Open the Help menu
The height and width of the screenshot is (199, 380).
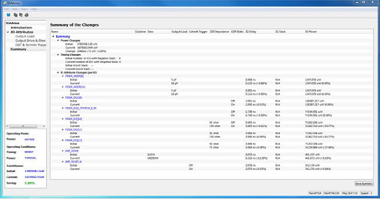[34, 9]
